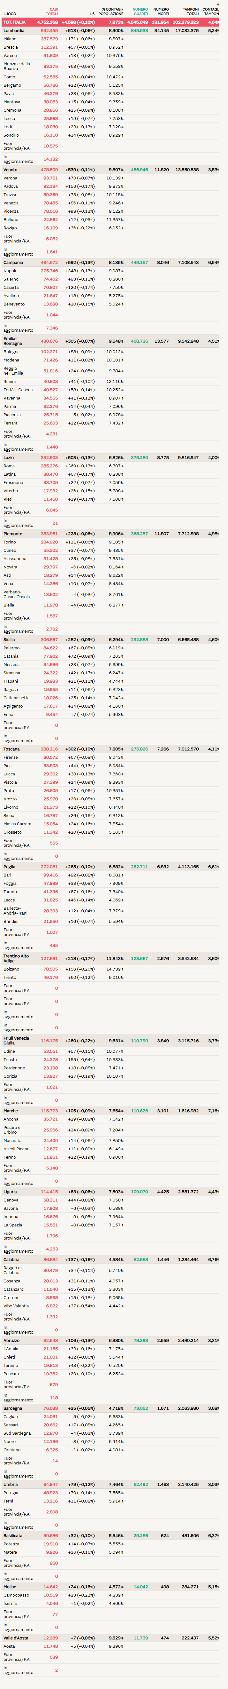Click the Piemonte region name

(x=12, y=534)
